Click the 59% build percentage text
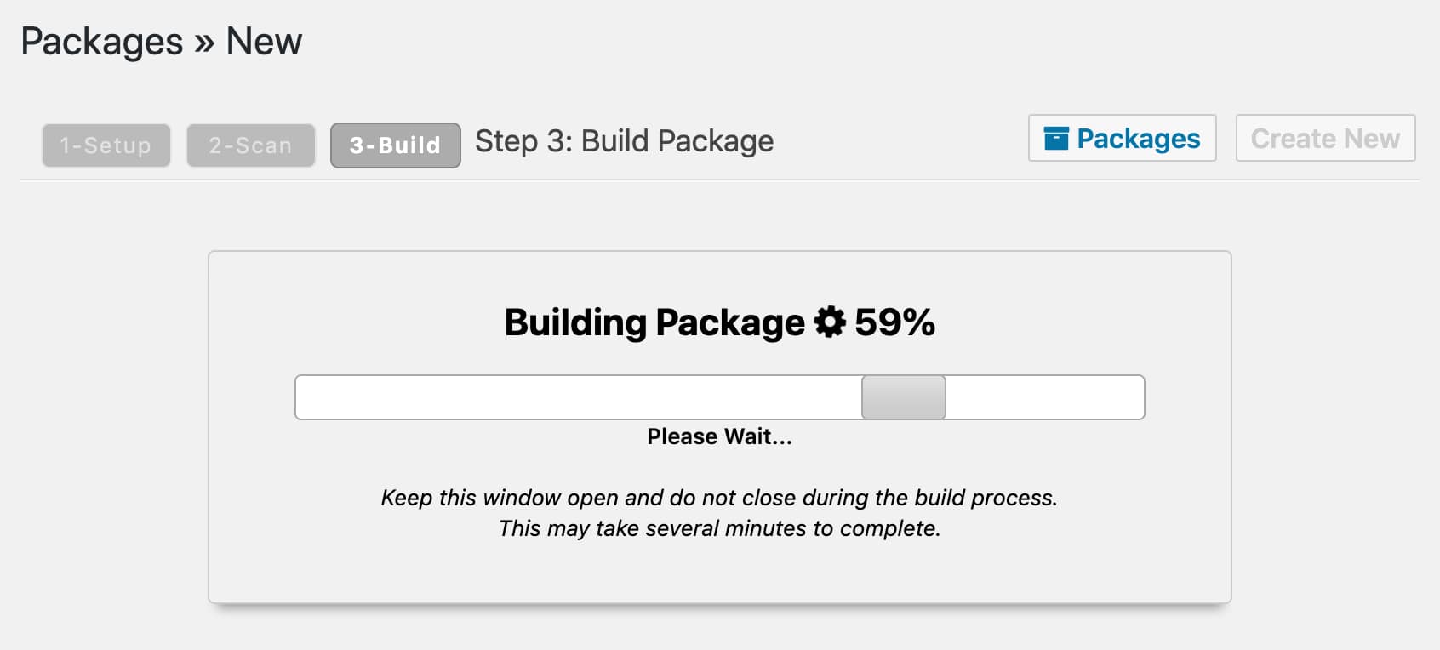The image size is (1440, 650). pyautogui.click(x=894, y=322)
